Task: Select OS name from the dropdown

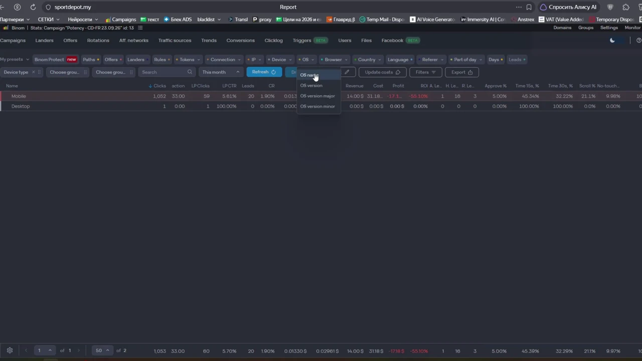Action: [x=318, y=75]
